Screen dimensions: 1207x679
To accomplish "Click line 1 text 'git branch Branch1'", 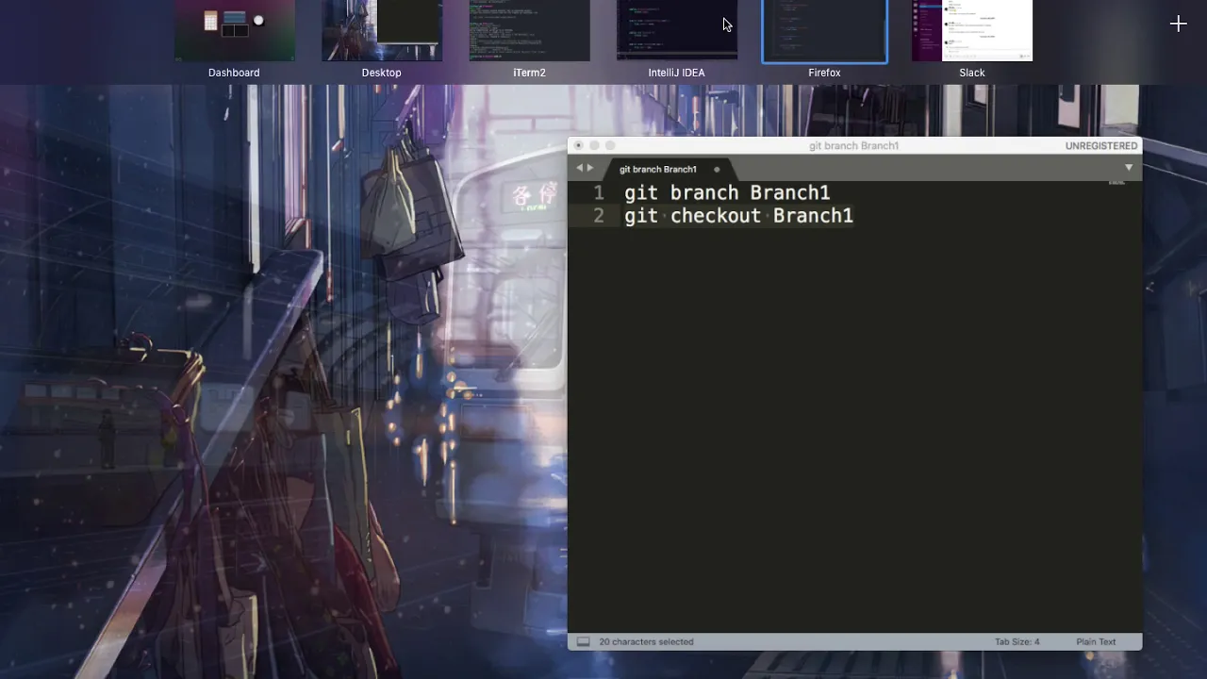I will tap(727, 192).
